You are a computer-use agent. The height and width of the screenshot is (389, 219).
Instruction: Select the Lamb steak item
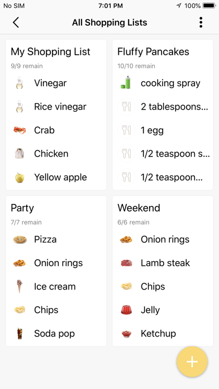pyautogui.click(x=163, y=263)
